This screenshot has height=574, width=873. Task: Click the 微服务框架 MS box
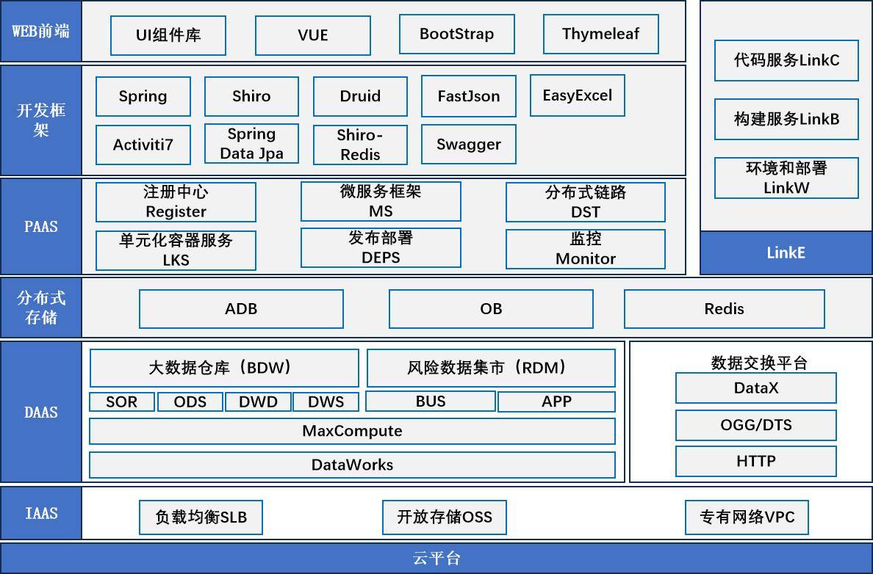point(381,201)
